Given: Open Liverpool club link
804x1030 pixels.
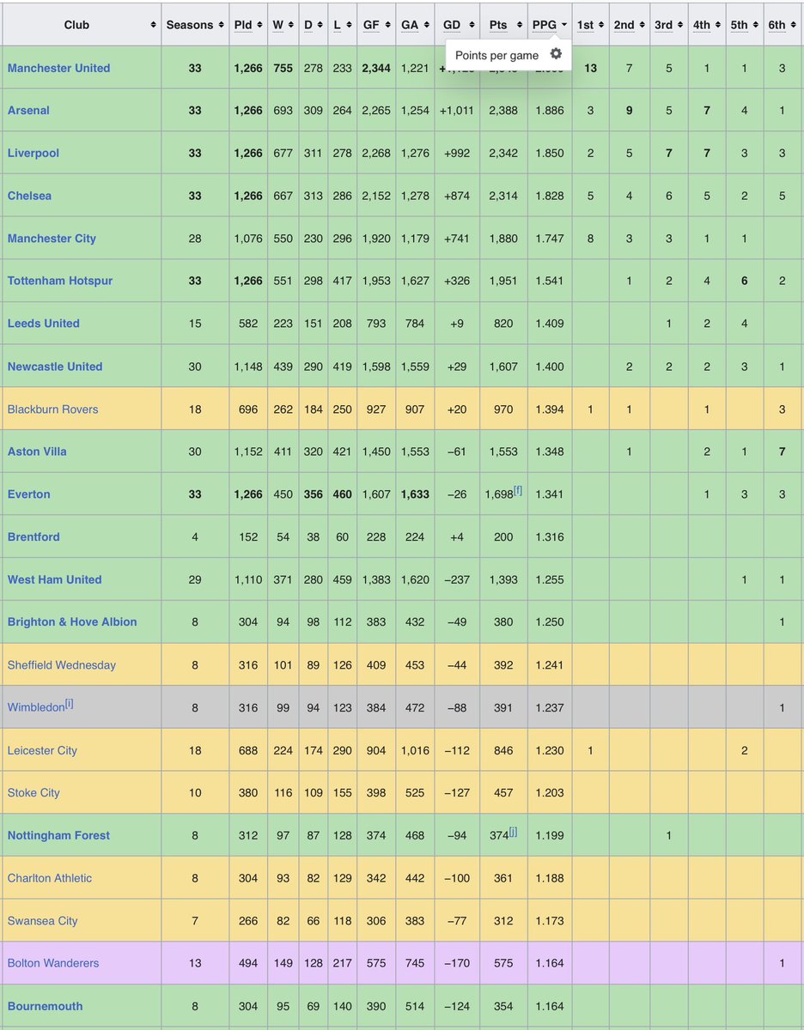Looking at the screenshot, I should coord(32,153).
